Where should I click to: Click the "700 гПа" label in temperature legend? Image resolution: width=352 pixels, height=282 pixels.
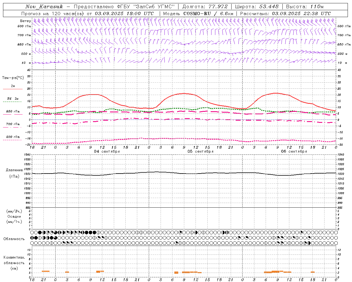[x=13, y=124]
